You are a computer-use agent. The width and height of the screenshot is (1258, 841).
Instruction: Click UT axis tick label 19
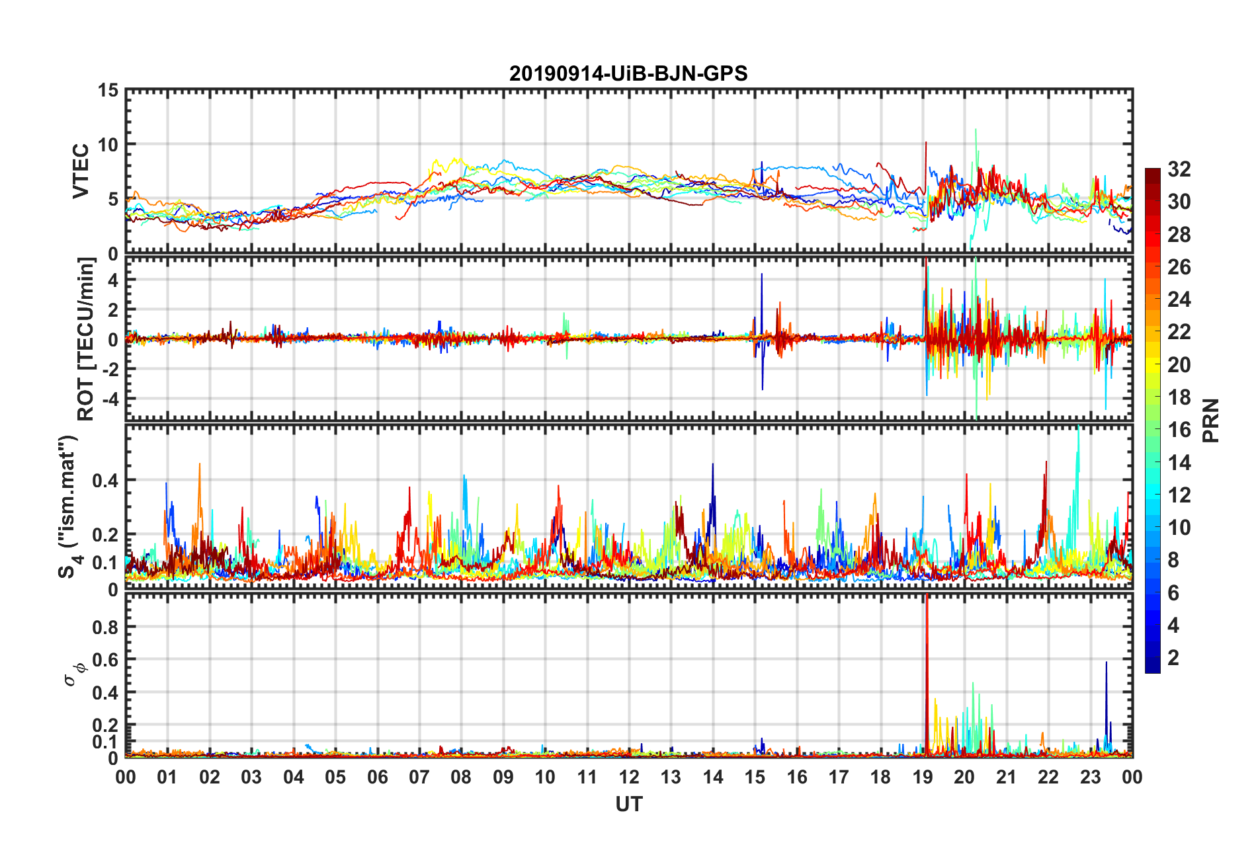coord(923,777)
